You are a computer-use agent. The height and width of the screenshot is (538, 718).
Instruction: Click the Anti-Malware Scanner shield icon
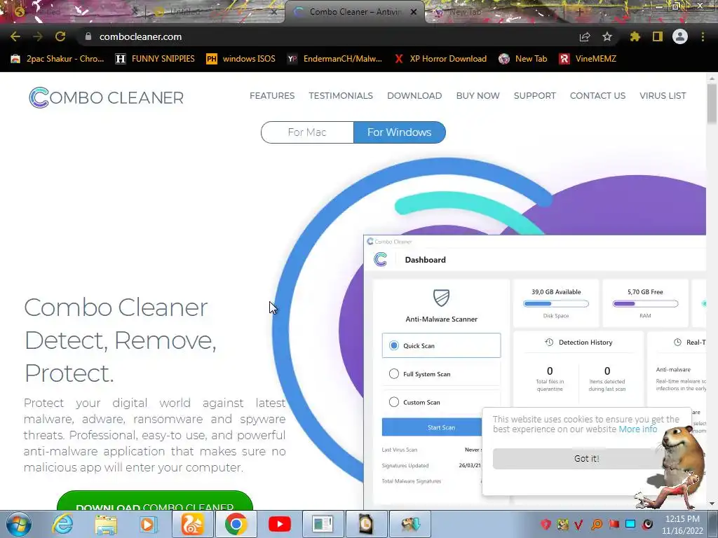coord(442,298)
